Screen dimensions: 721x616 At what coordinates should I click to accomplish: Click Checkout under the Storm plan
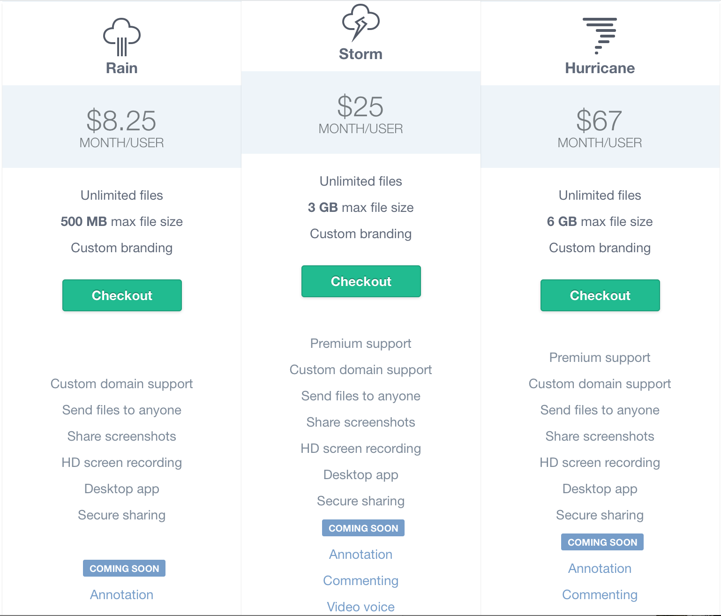[x=361, y=281]
